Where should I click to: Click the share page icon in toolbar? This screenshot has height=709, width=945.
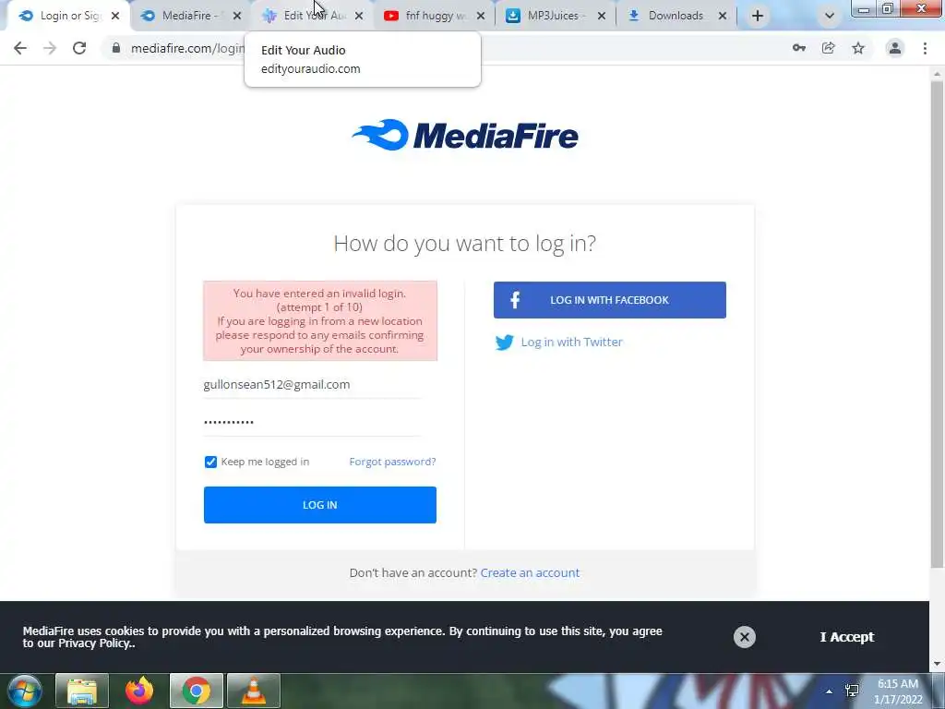829,48
